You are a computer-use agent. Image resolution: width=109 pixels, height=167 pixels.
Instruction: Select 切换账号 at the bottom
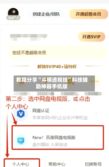(93, 164)
